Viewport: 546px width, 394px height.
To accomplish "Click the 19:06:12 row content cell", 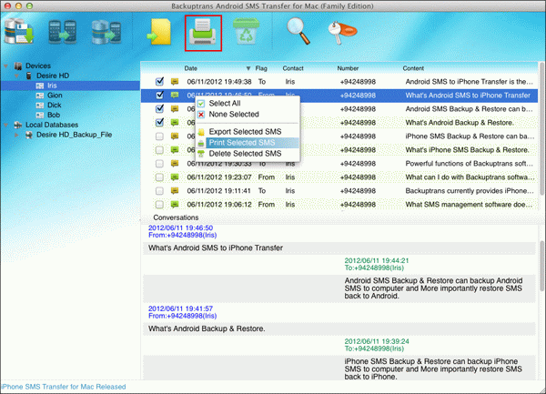I will click(469, 205).
